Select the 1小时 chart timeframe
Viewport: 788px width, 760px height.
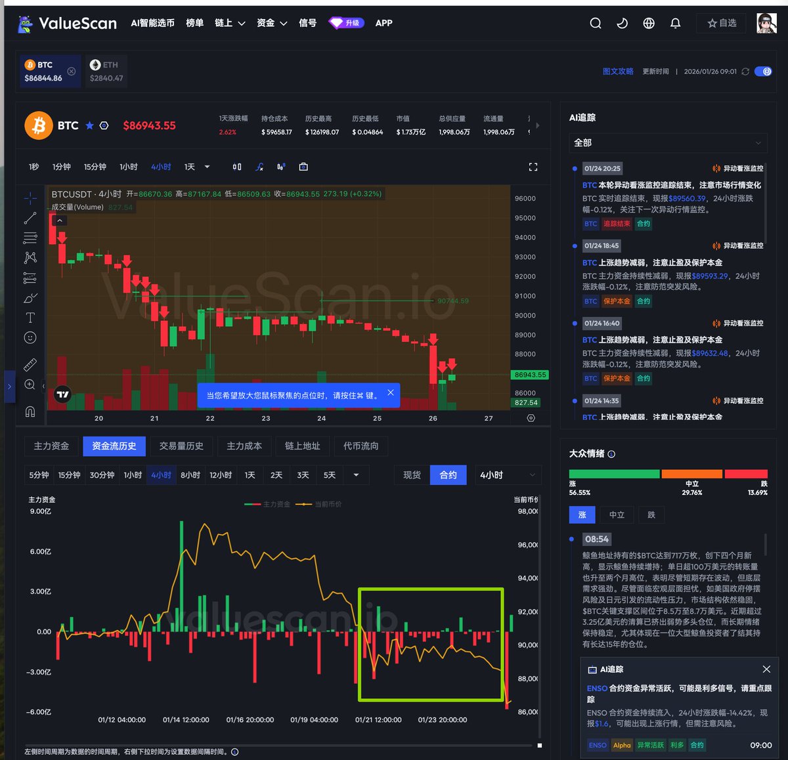[x=129, y=167]
